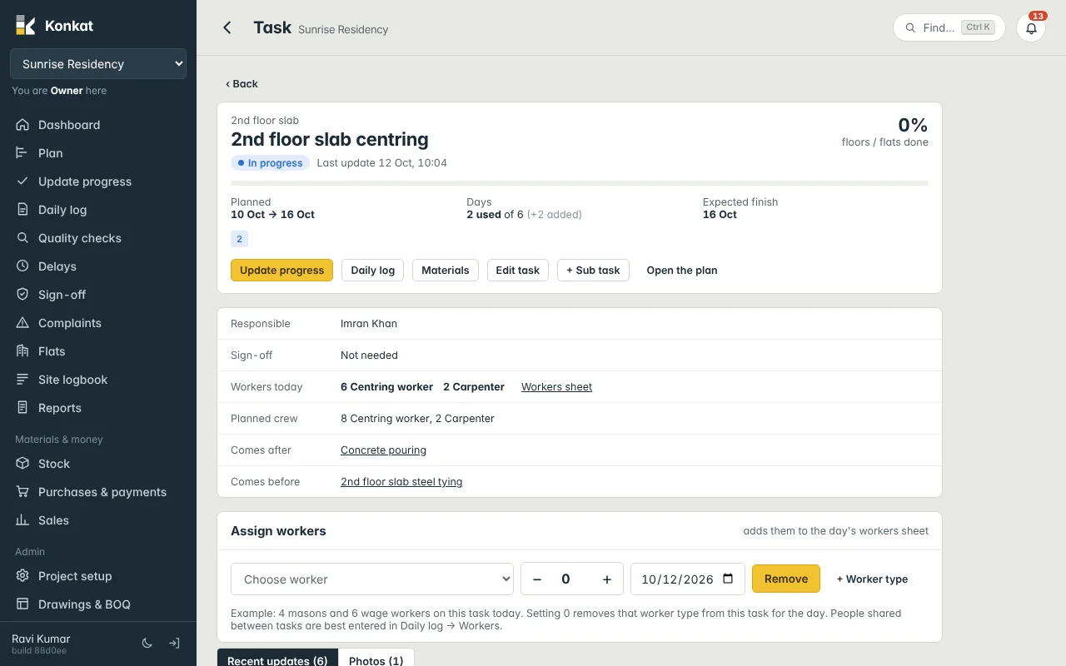Open Flats in the sidebar

98,351
